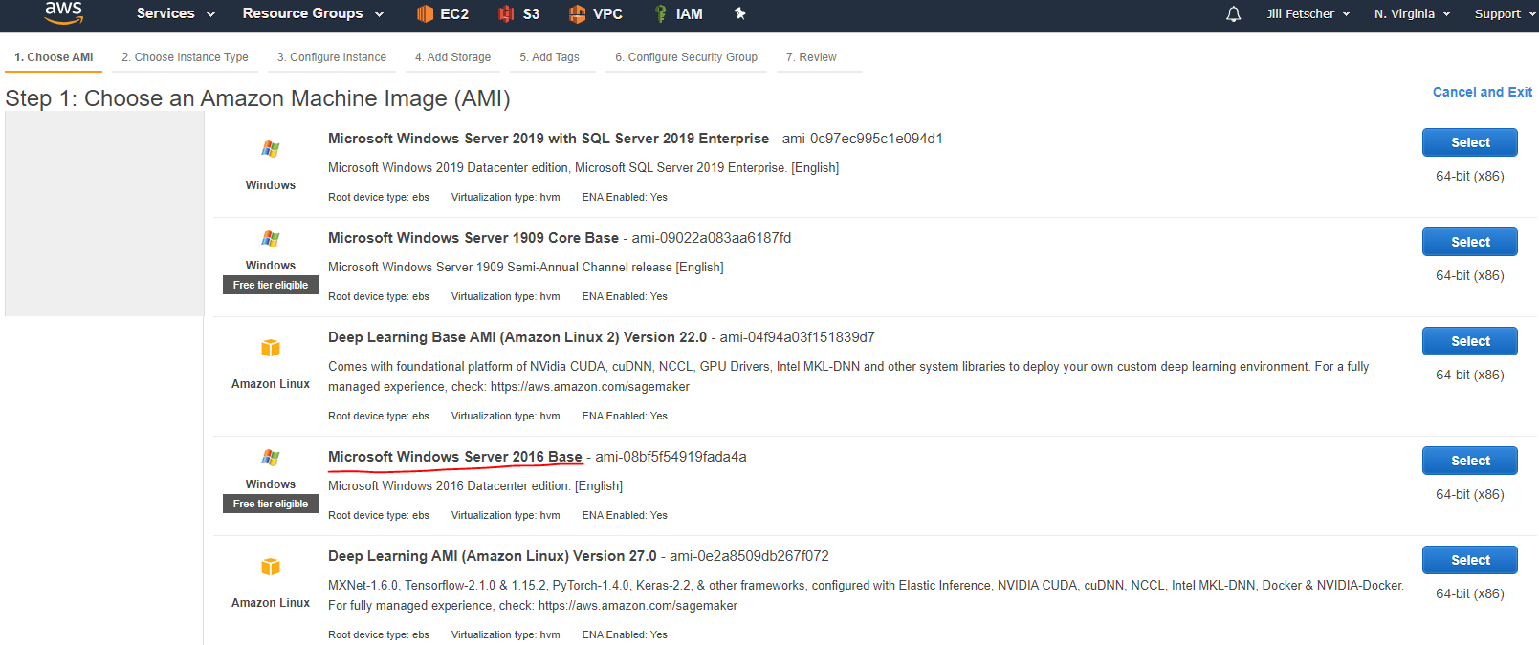This screenshot has height=645, width=1539.
Task: Click 64-bit (x86) label for SQL Server 2019 AMI
Action: click(1469, 176)
